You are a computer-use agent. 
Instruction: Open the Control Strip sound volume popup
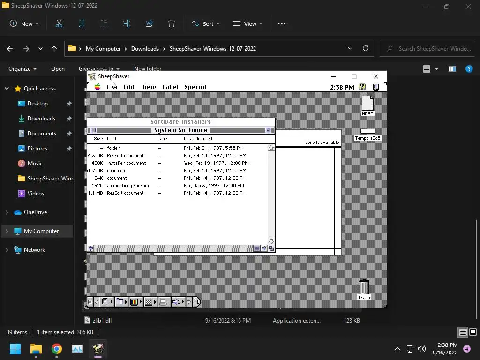coord(178,302)
